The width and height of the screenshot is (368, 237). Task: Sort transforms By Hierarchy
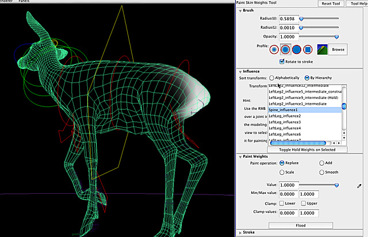pyautogui.click(x=306, y=78)
